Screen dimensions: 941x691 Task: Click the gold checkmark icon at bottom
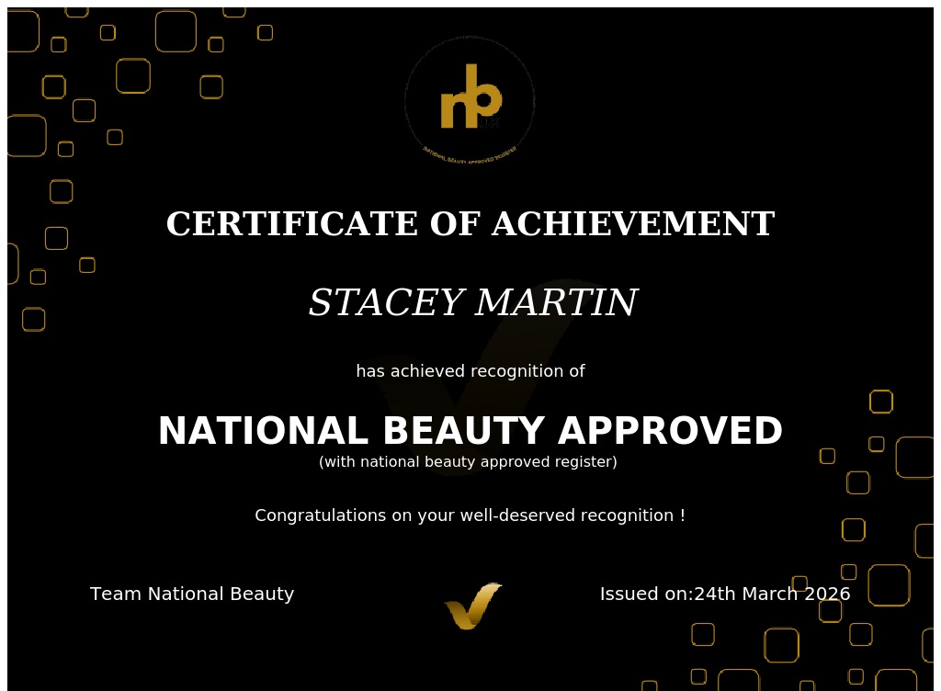pyautogui.click(x=473, y=606)
